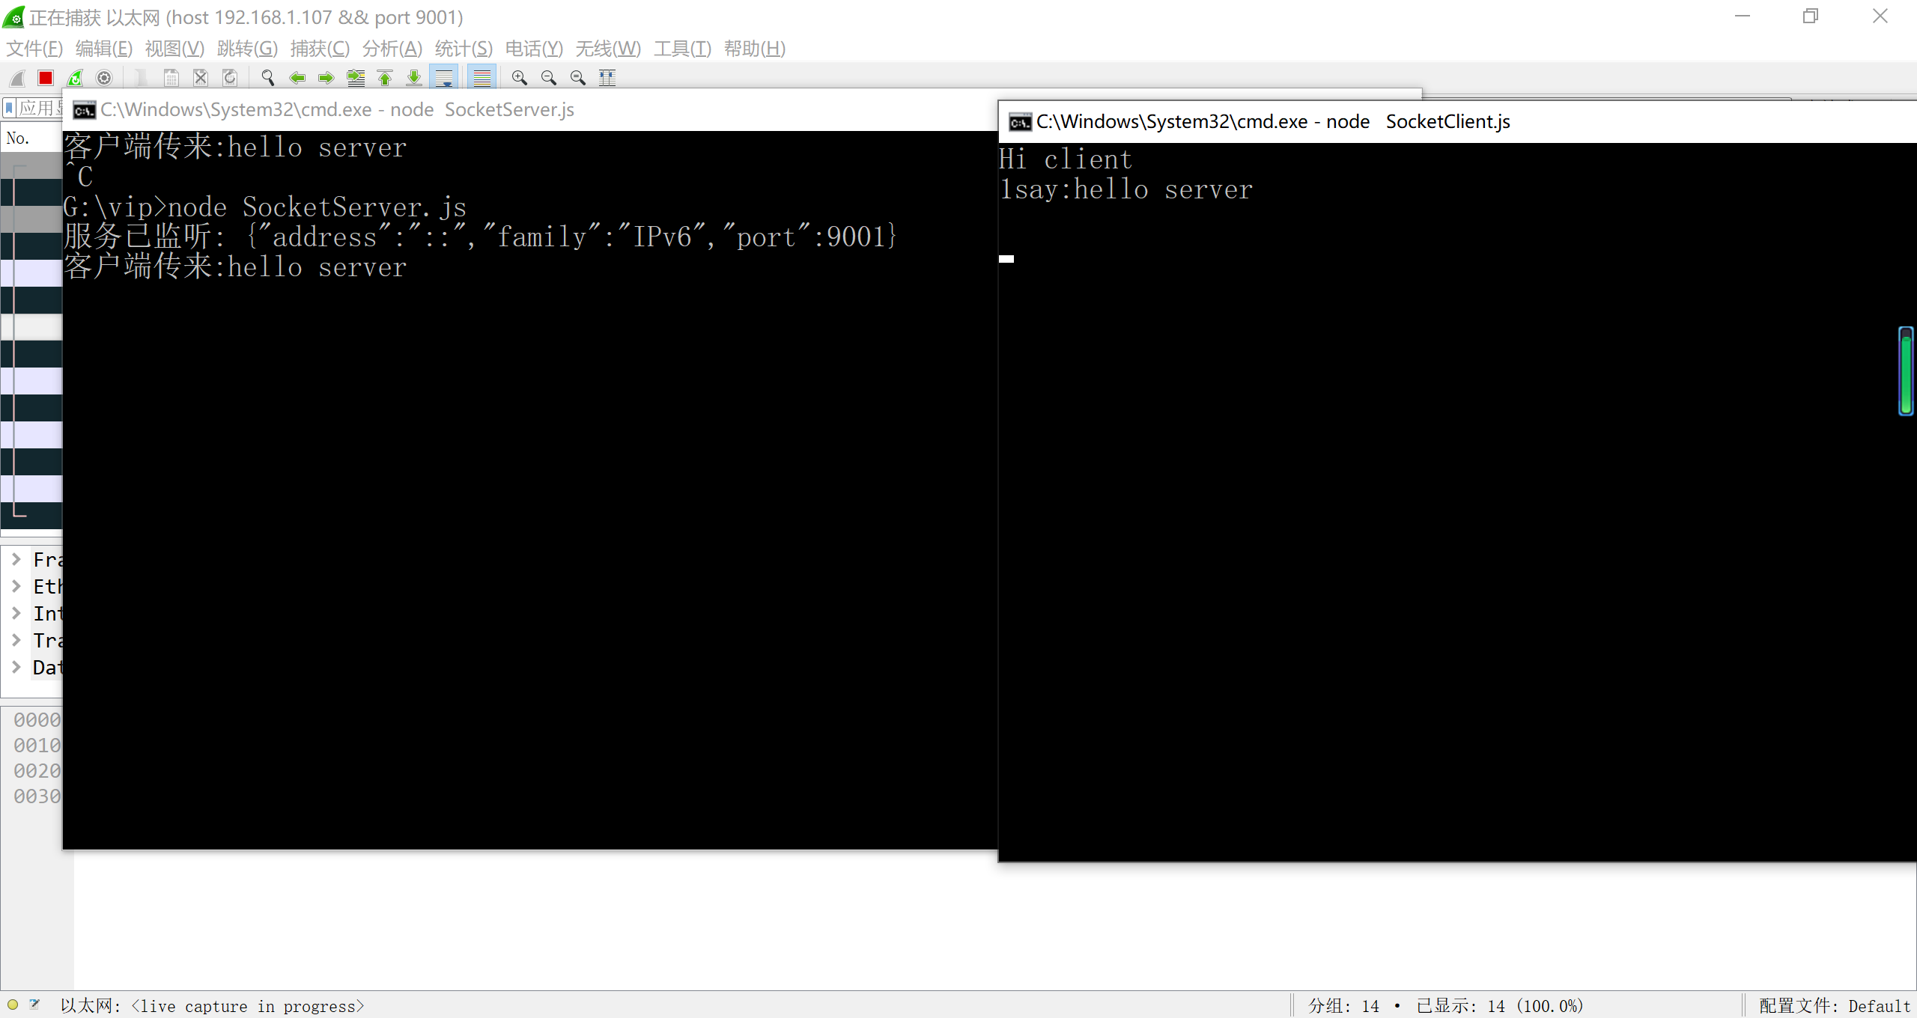Open capture options gear icon
Viewport: 1917px width, 1018px height.
tap(104, 78)
